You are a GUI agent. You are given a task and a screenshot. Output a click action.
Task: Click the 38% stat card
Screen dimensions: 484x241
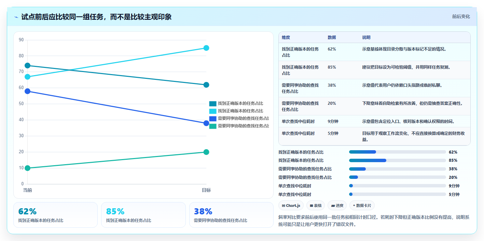[x=231, y=215]
